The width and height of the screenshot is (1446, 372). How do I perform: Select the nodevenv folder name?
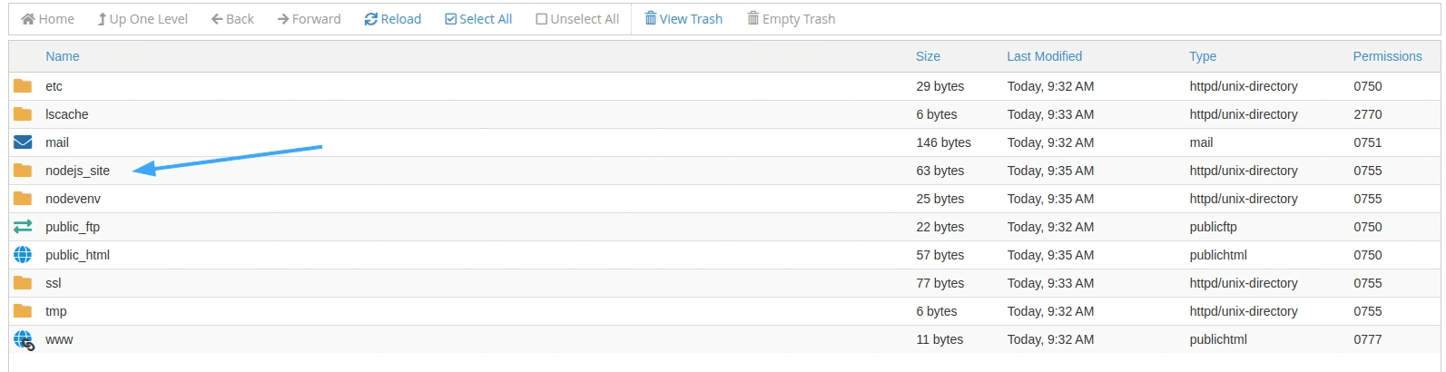tap(73, 199)
